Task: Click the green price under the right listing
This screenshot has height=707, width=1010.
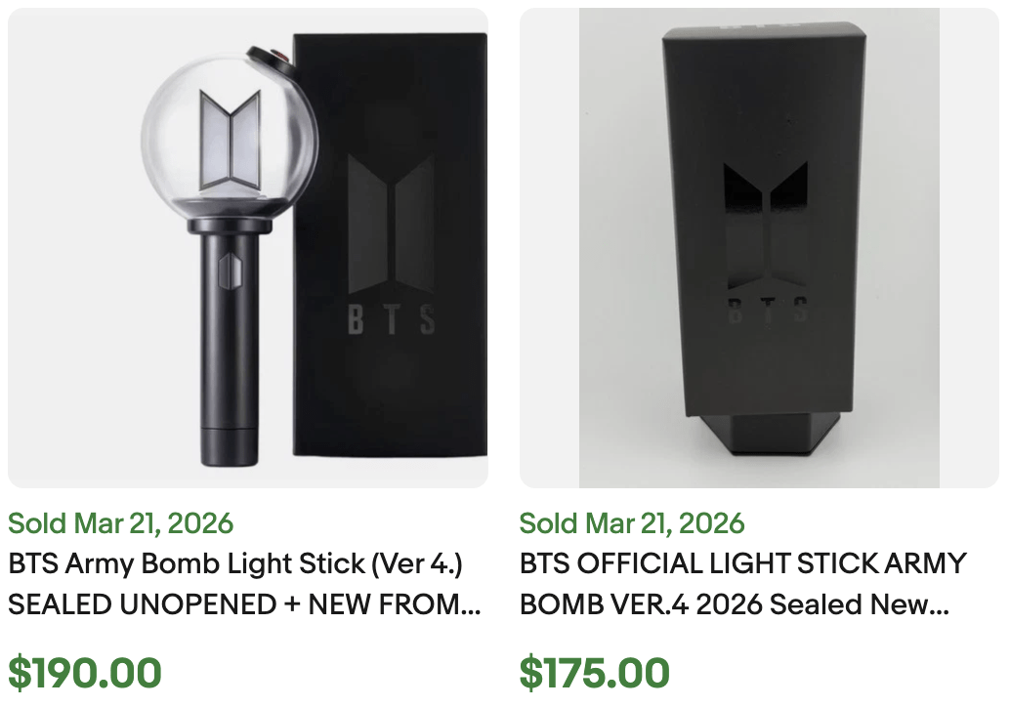Action: point(594,672)
